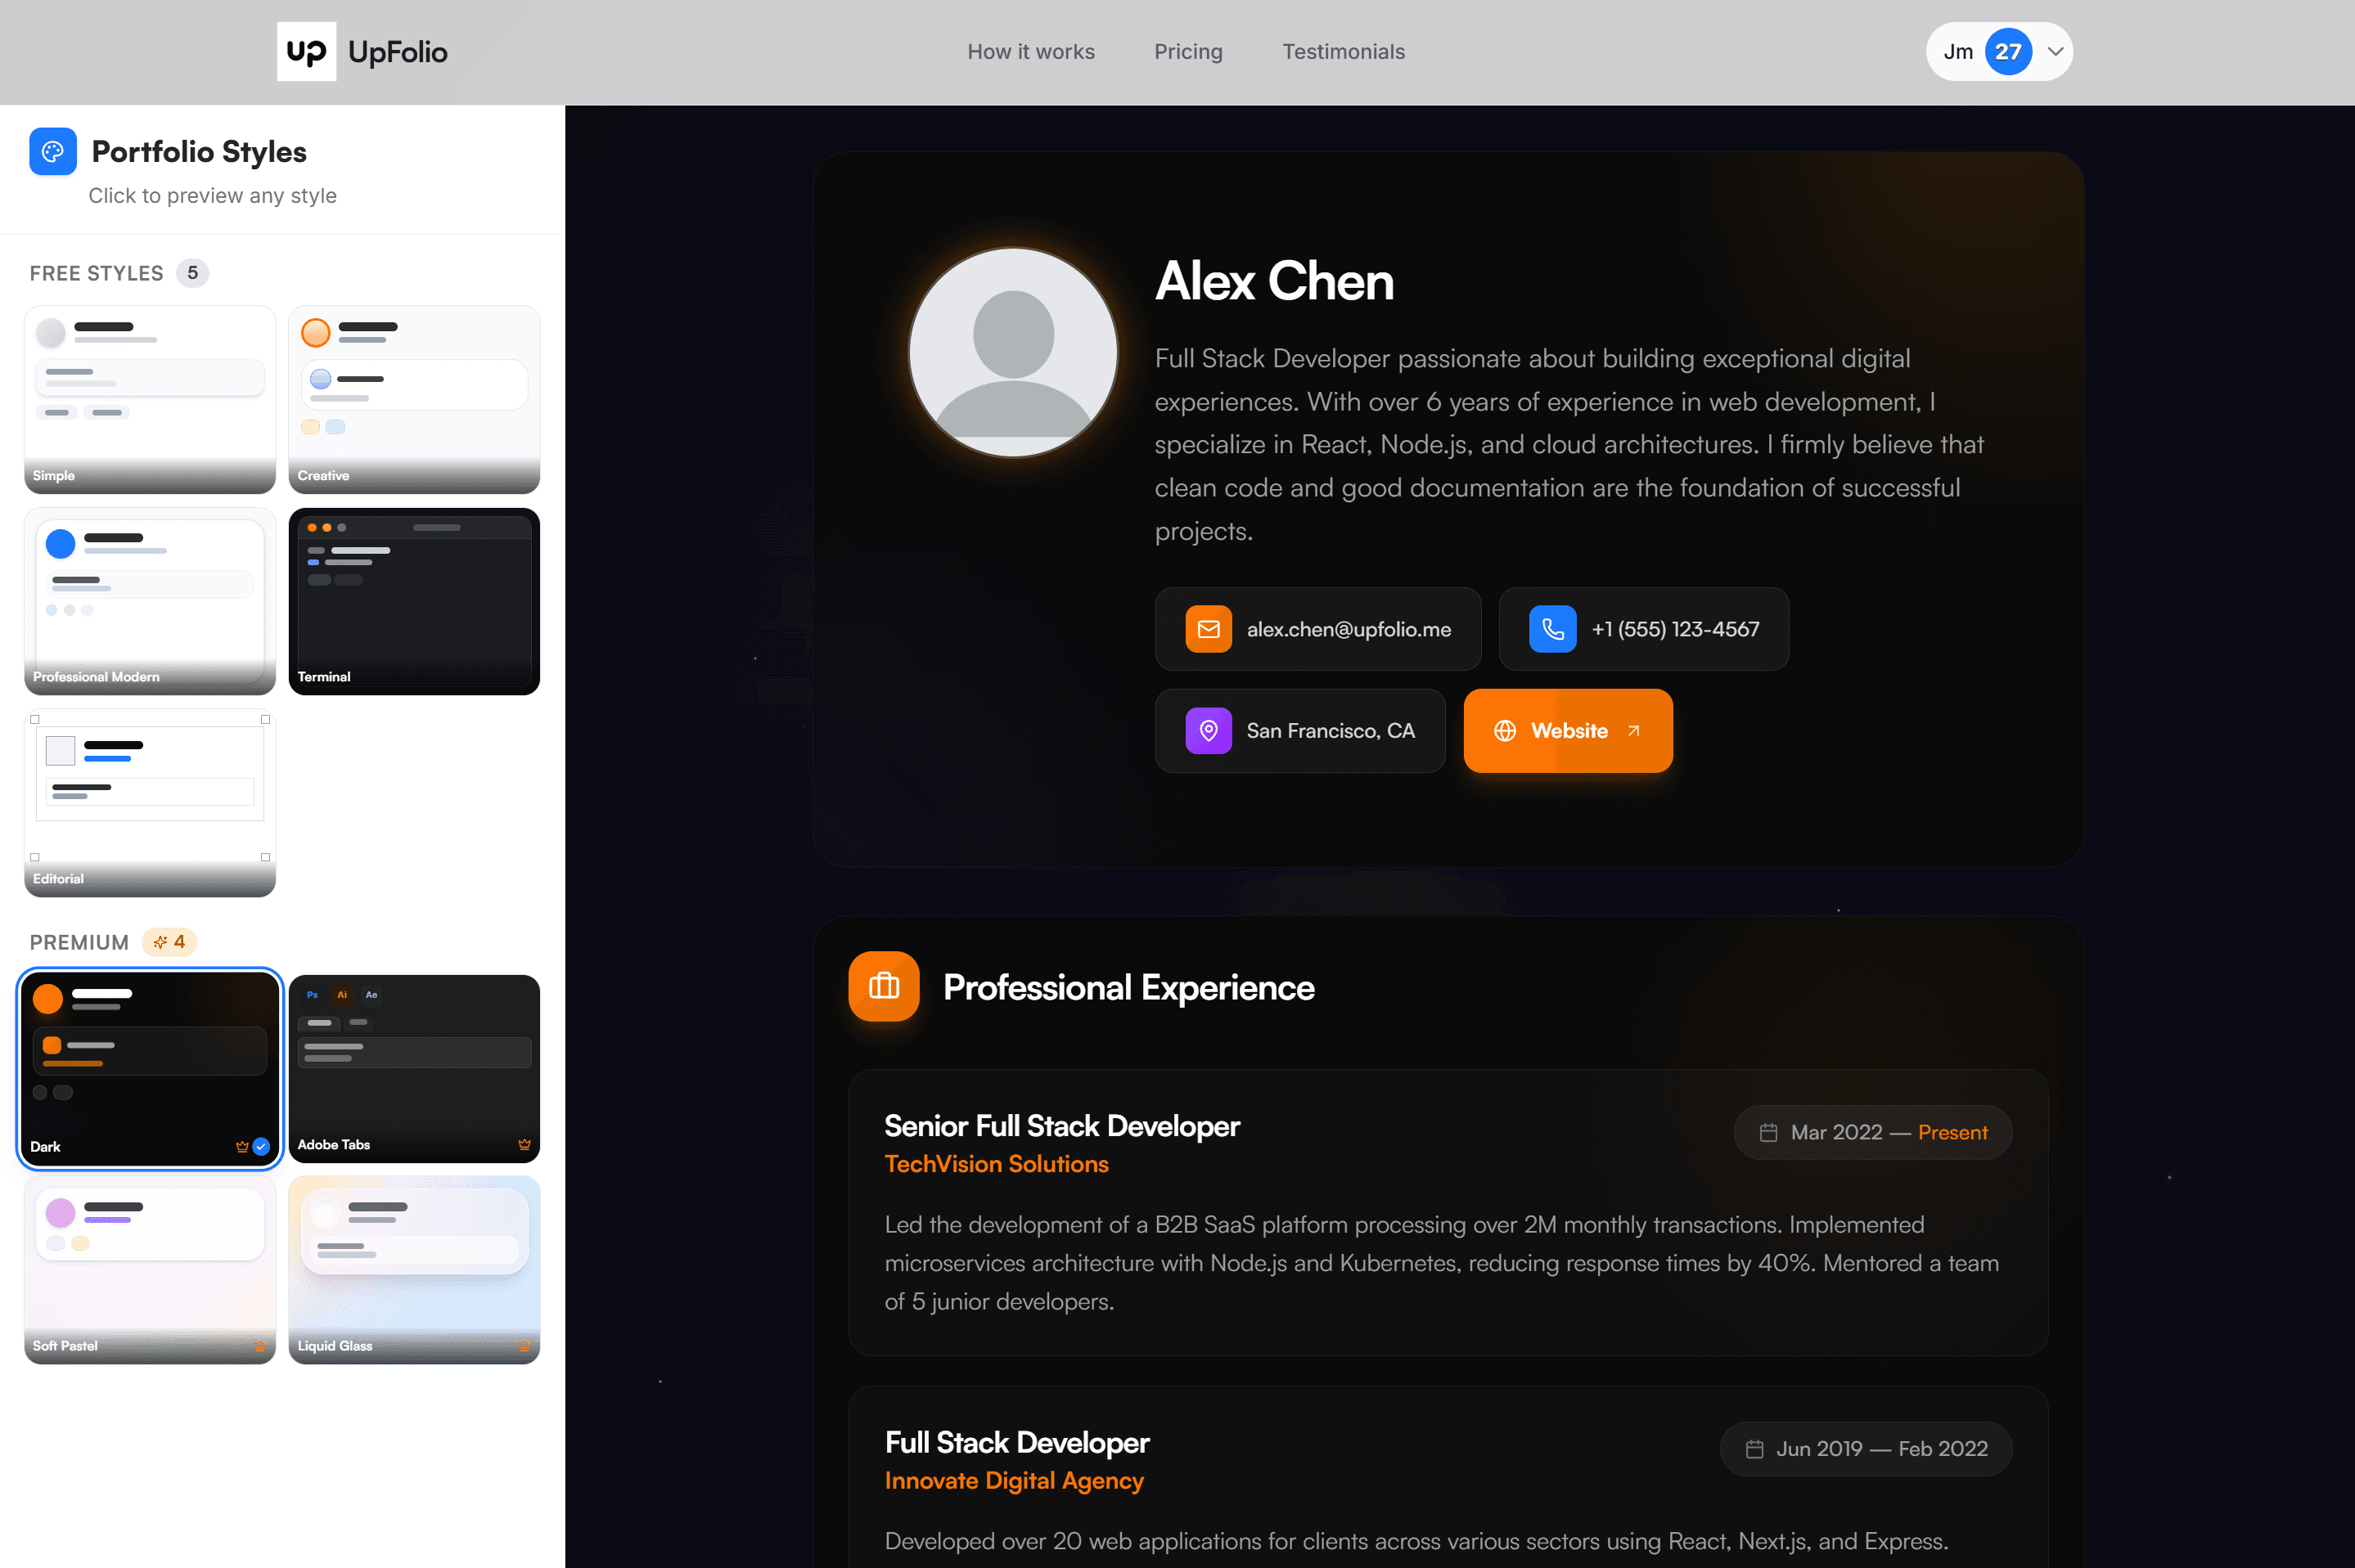Preview the Editorial free style
Viewport: 2355px width, 1568px height.
[x=150, y=802]
